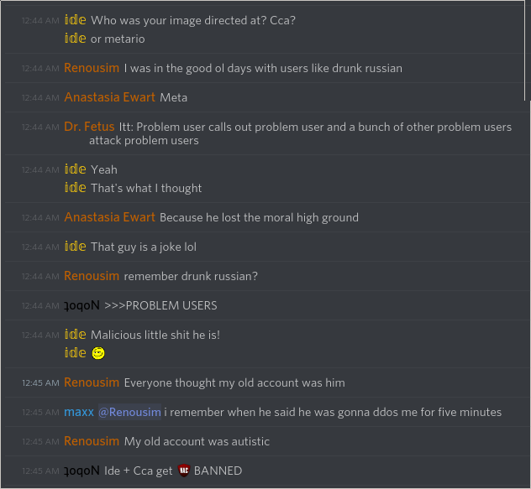Click the 'Malicious little shit he is!' message
The height and width of the screenshot is (489, 531).
tap(155, 335)
